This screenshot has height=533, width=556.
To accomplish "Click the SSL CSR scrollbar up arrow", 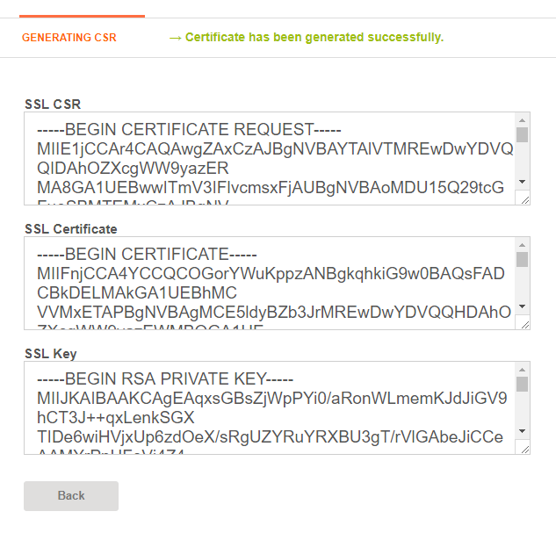I will [x=522, y=120].
